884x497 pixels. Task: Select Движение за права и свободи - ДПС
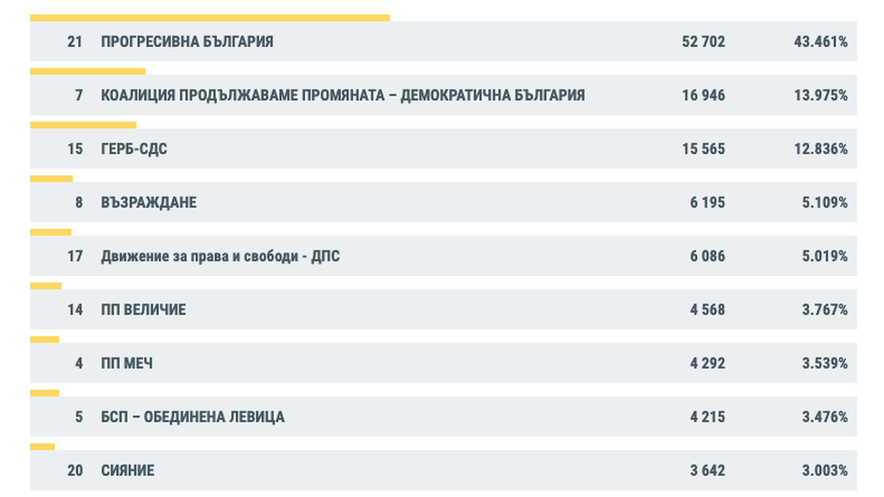point(220,257)
